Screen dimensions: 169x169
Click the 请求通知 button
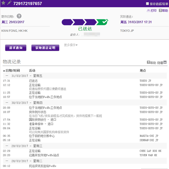(x=16, y=48)
